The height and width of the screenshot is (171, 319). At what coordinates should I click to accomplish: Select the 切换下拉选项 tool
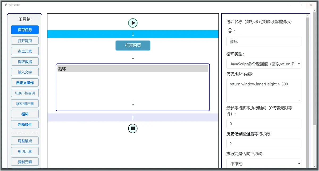pyautogui.click(x=25, y=93)
